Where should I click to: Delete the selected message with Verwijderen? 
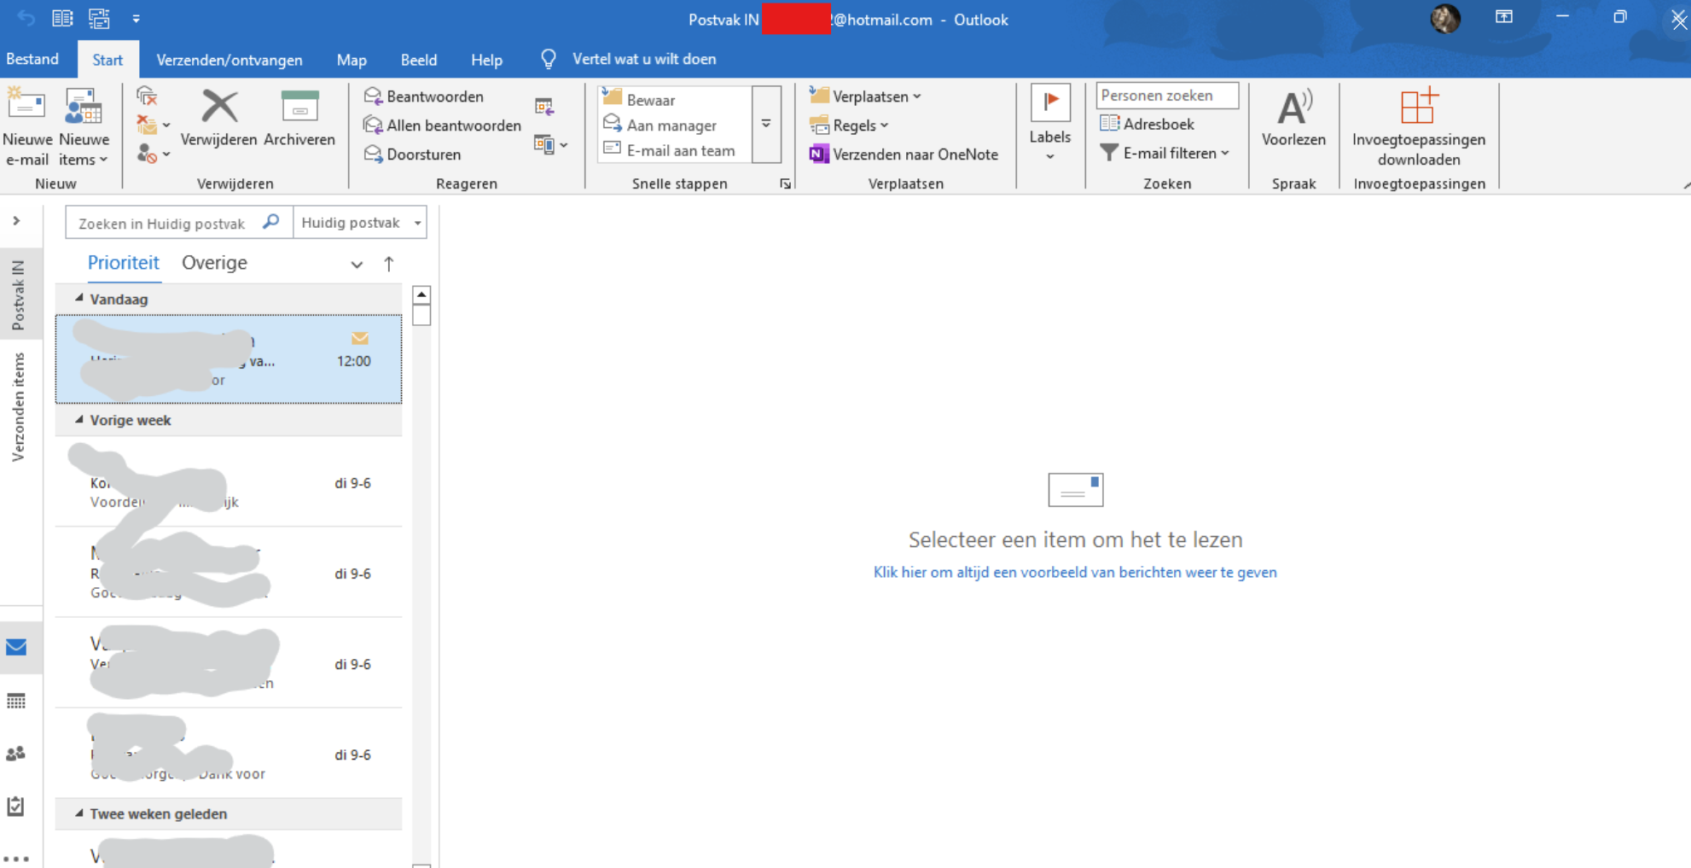[218, 119]
